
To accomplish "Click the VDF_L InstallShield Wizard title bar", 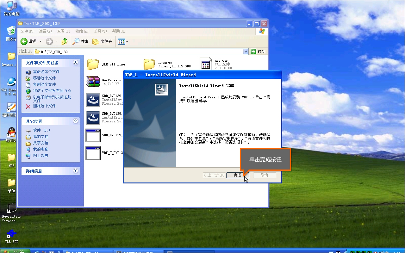I will (x=202, y=75).
